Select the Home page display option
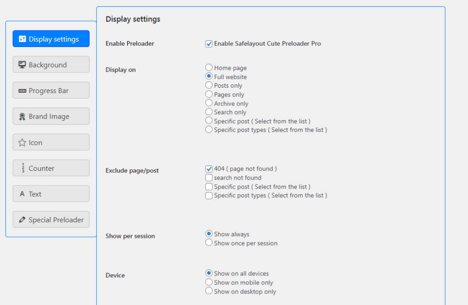 209,67
